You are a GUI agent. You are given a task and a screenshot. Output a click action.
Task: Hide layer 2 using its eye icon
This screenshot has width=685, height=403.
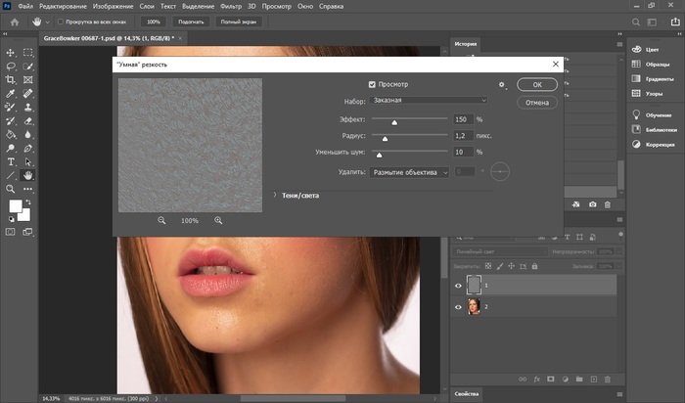(458, 307)
